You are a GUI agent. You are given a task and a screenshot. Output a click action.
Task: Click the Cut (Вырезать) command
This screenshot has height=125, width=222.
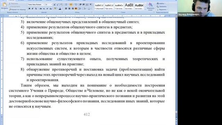pyautogui.click(x=14, y=3)
